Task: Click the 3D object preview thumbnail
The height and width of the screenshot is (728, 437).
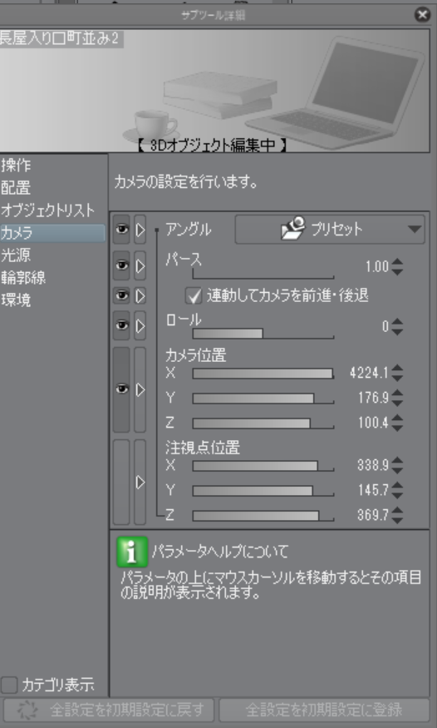Action: [x=214, y=91]
